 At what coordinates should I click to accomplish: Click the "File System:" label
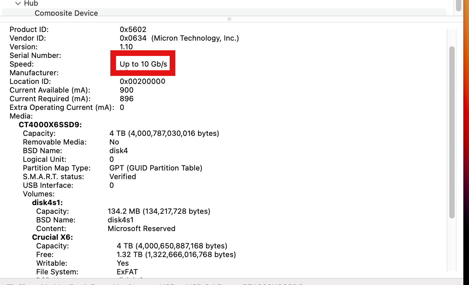[x=57, y=272]
